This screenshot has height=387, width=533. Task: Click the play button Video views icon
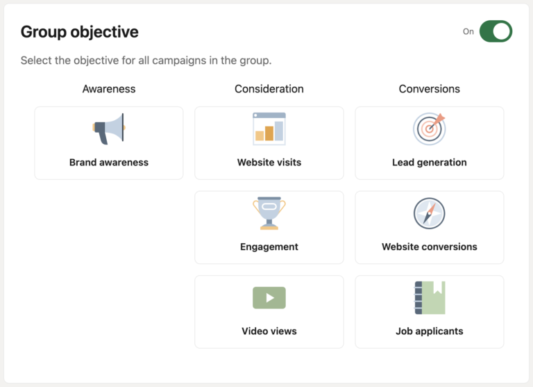[x=269, y=298]
